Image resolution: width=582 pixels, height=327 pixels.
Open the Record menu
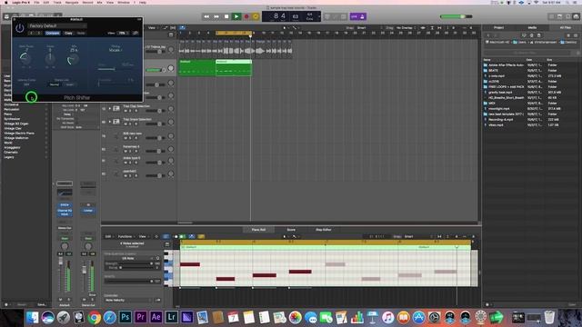pyautogui.click(x=87, y=2)
